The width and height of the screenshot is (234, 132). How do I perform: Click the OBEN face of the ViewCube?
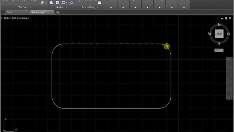[x=219, y=34]
